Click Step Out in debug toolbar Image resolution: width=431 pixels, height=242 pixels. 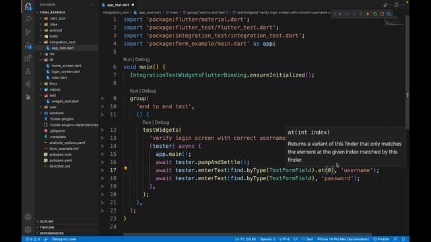(x=361, y=14)
